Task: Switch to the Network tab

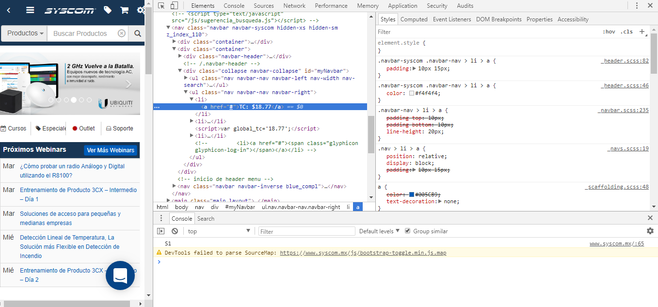Action: (294, 6)
